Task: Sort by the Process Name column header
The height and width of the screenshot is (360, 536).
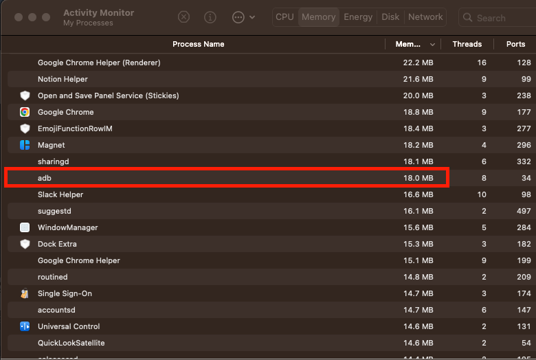Action: click(x=199, y=44)
